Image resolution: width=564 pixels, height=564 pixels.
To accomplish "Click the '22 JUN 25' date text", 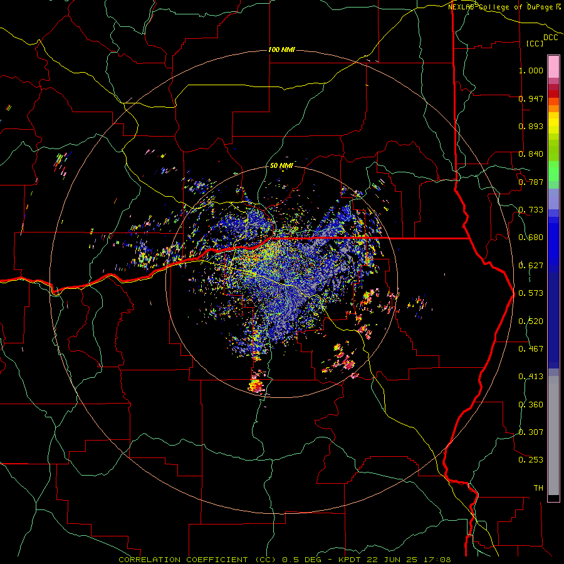I will tap(392, 560).
